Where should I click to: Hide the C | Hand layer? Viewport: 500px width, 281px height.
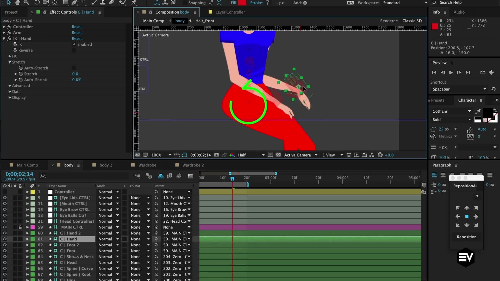tap(4, 239)
